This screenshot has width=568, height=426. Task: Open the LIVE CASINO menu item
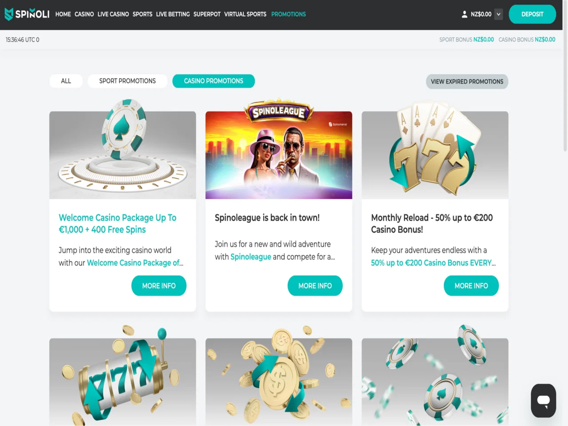pos(113,14)
